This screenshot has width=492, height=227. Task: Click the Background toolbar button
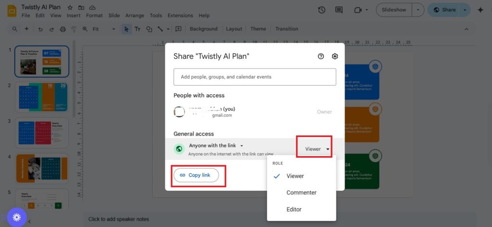pos(204,29)
